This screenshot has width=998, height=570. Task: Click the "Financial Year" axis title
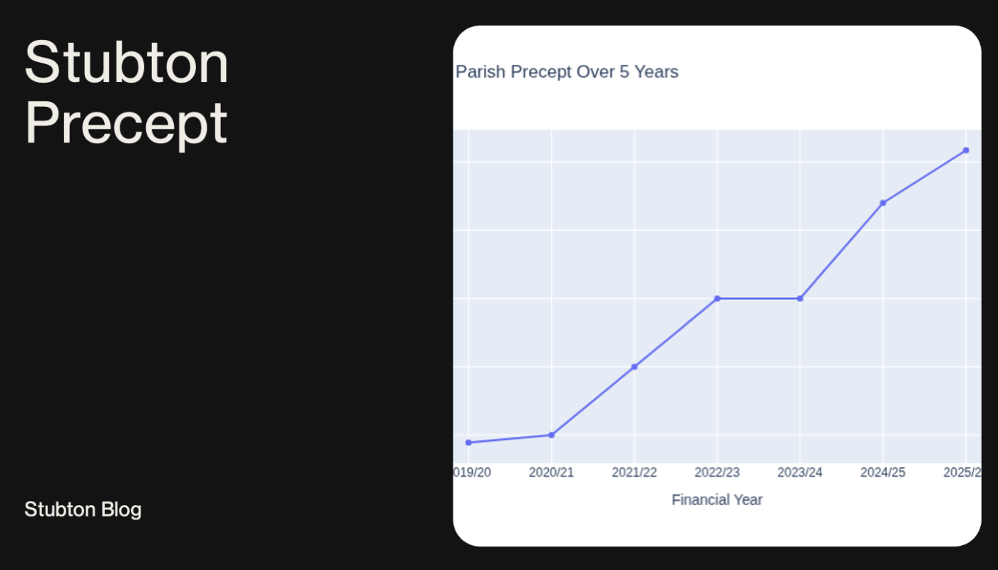717,500
